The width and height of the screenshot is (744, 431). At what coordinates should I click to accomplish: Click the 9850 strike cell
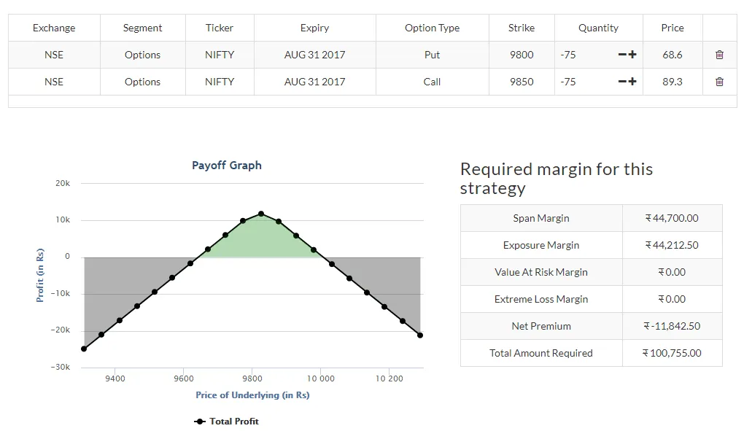(x=522, y=82)
